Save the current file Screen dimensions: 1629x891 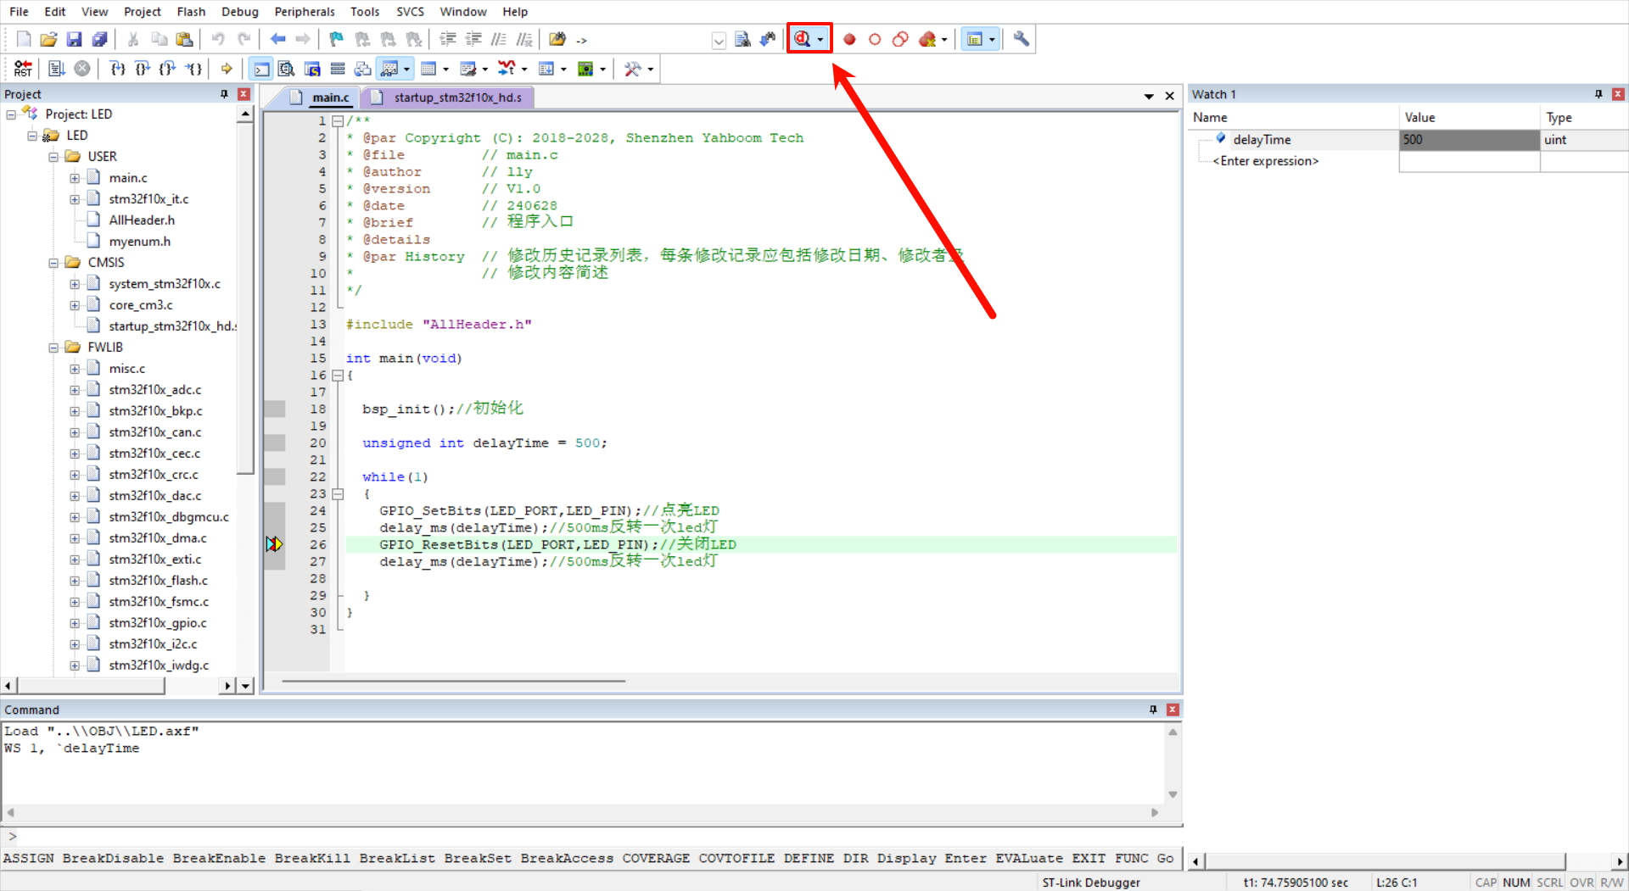[x=75, y=39]
